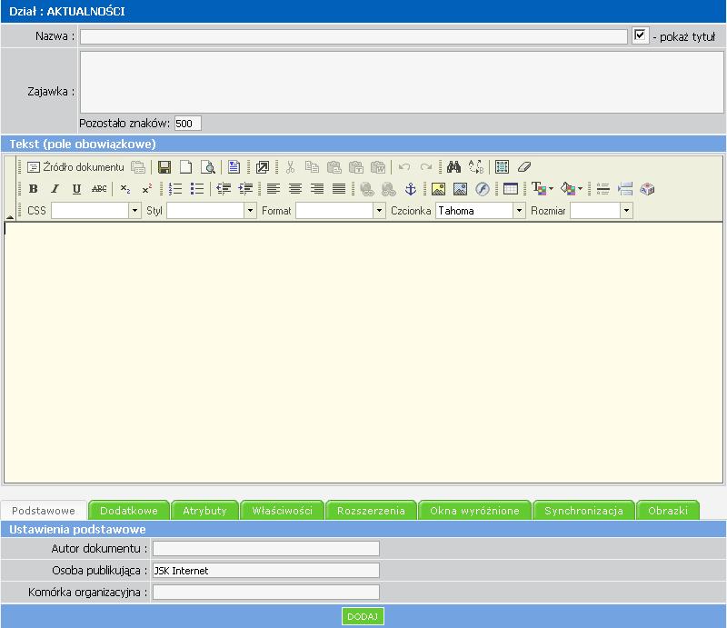The image size is (727, 628).
Task: Focus the Komórka organizacyjna field
Action: tap(266, 592)
